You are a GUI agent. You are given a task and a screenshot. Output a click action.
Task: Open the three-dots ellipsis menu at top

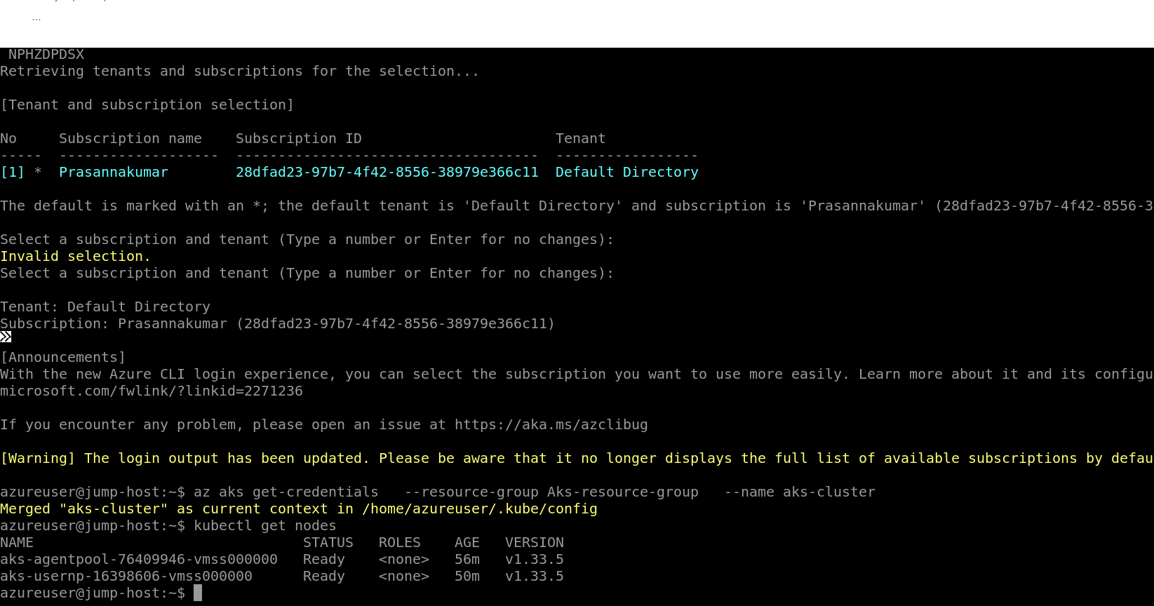pos(36,18)
